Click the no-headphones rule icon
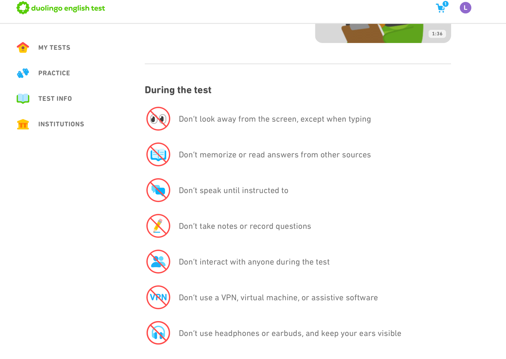 [x=158, y=333]
